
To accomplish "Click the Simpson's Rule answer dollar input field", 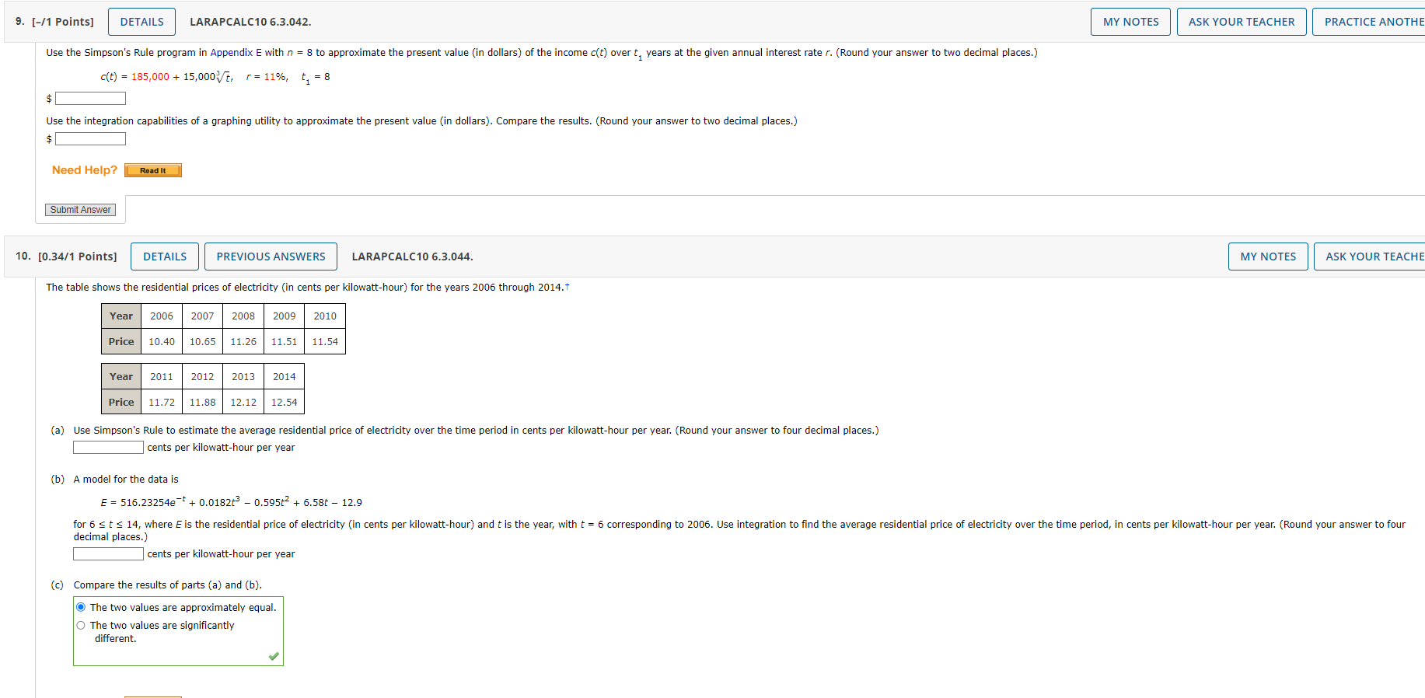I will click(90, 98).
